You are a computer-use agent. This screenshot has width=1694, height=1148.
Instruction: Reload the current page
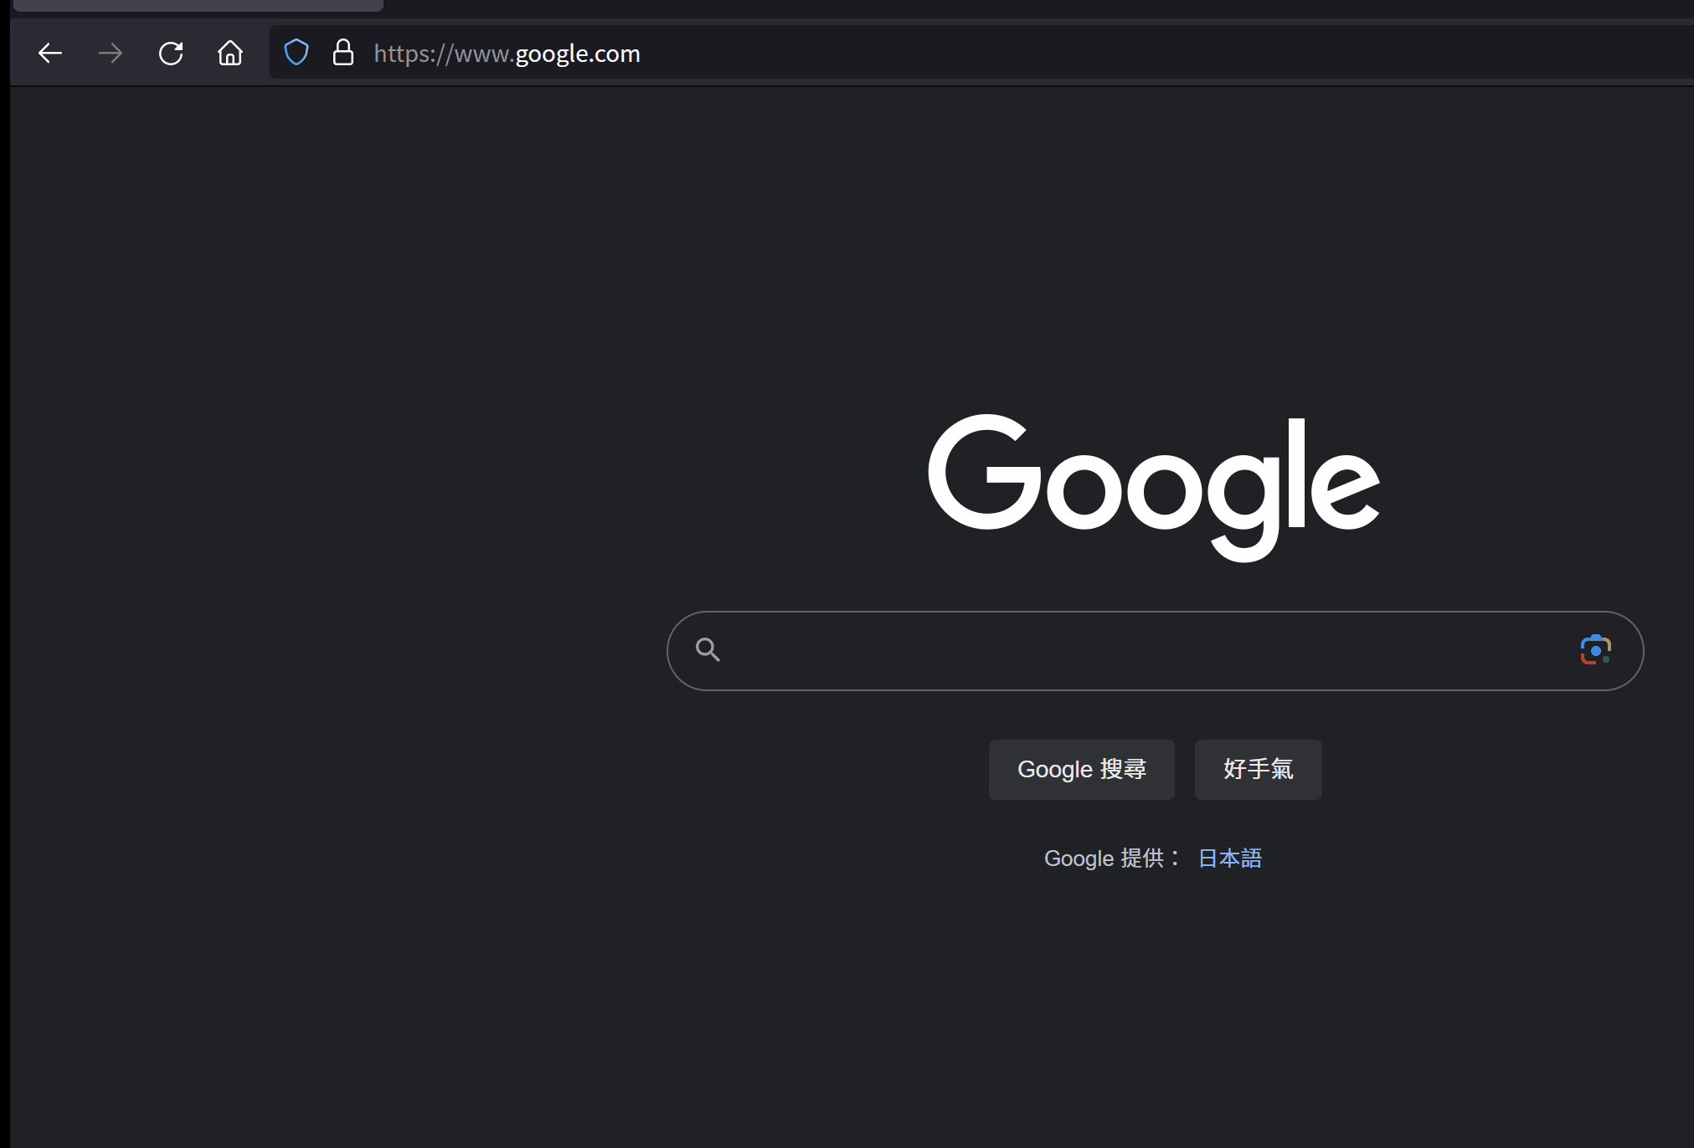[x=171, y=53]
